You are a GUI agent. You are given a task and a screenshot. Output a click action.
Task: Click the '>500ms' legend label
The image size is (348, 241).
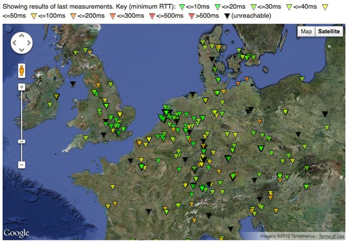pyautogui.click(x=207, y=16)
